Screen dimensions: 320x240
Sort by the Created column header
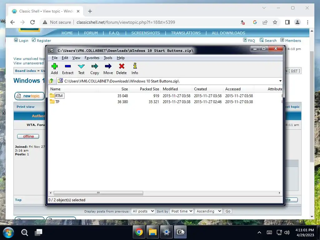click(207, 89)
